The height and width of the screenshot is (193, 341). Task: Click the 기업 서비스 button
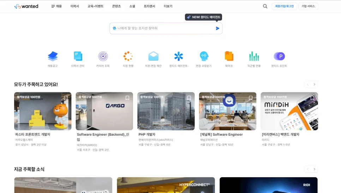(x=308, y=6)
